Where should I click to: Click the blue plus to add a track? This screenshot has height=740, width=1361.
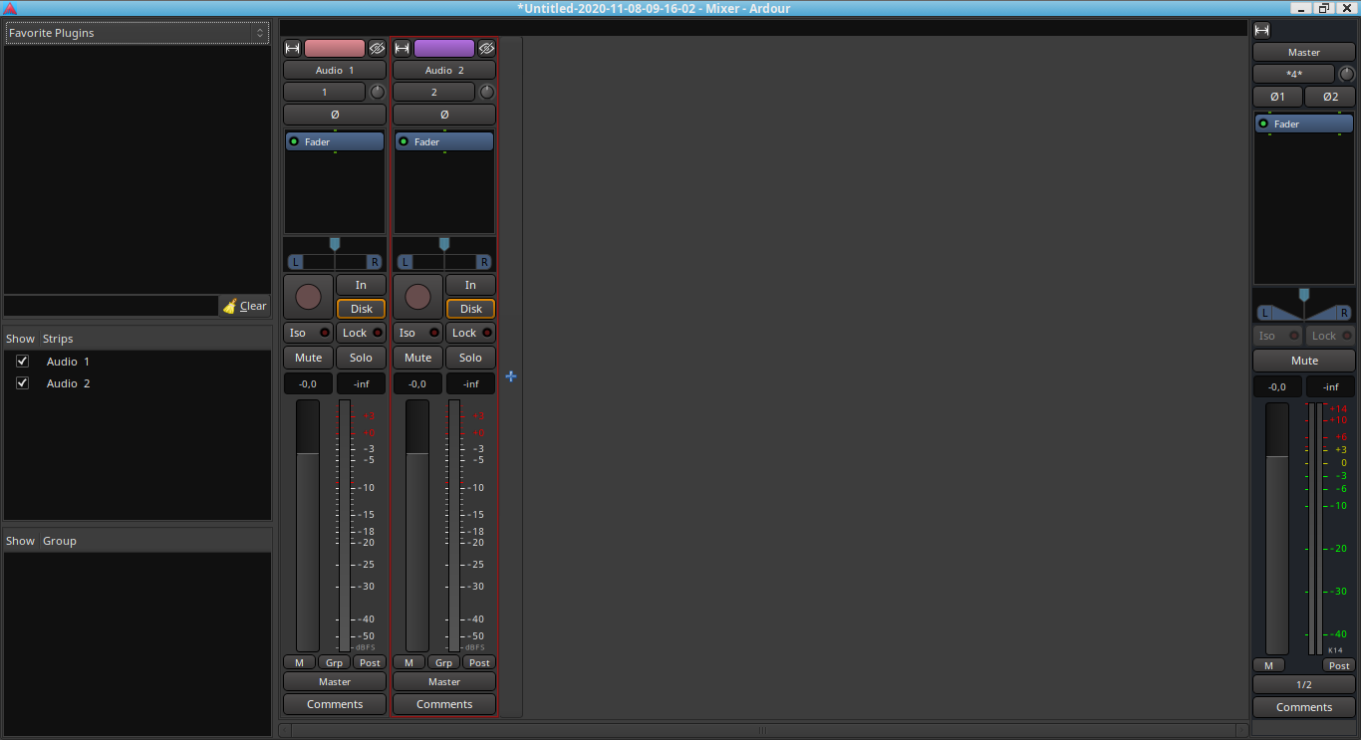pos(511,376)
